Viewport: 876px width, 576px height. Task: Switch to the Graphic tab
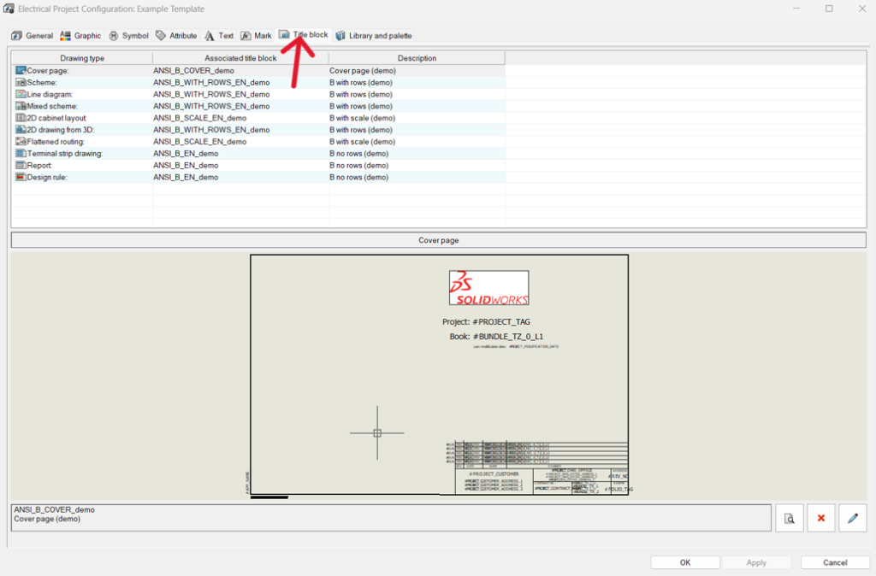[x=81, y=36]
